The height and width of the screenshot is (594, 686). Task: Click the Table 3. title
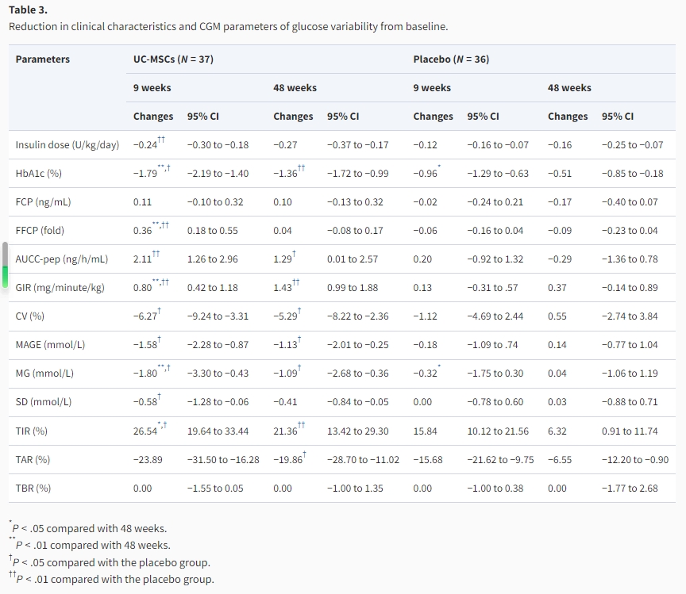click(28, 10)
